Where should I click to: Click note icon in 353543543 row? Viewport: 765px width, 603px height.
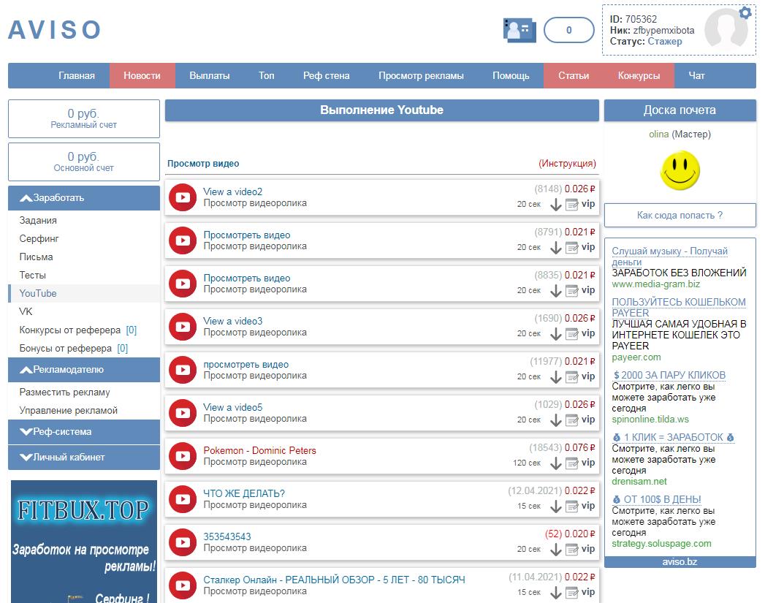572,550
